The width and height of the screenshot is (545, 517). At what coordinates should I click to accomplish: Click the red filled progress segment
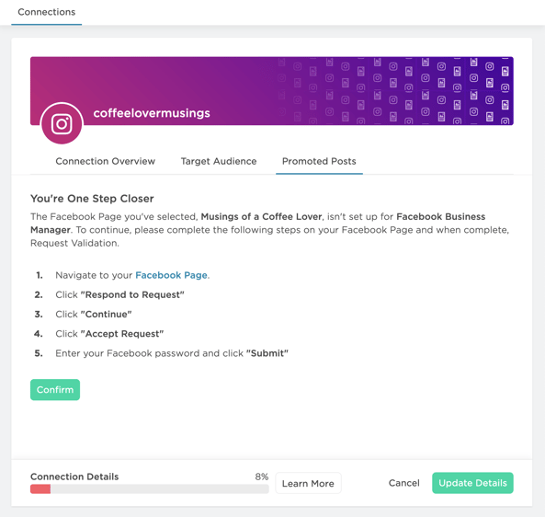(40, 488)
